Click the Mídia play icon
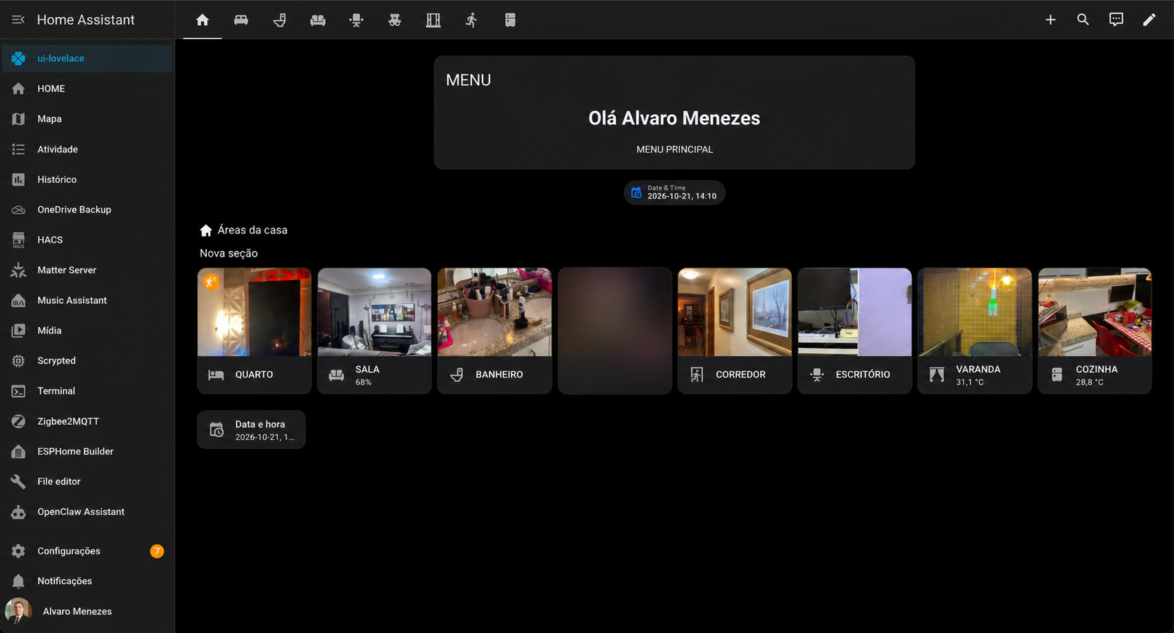 pyautogui.click(x=19, y=331)
